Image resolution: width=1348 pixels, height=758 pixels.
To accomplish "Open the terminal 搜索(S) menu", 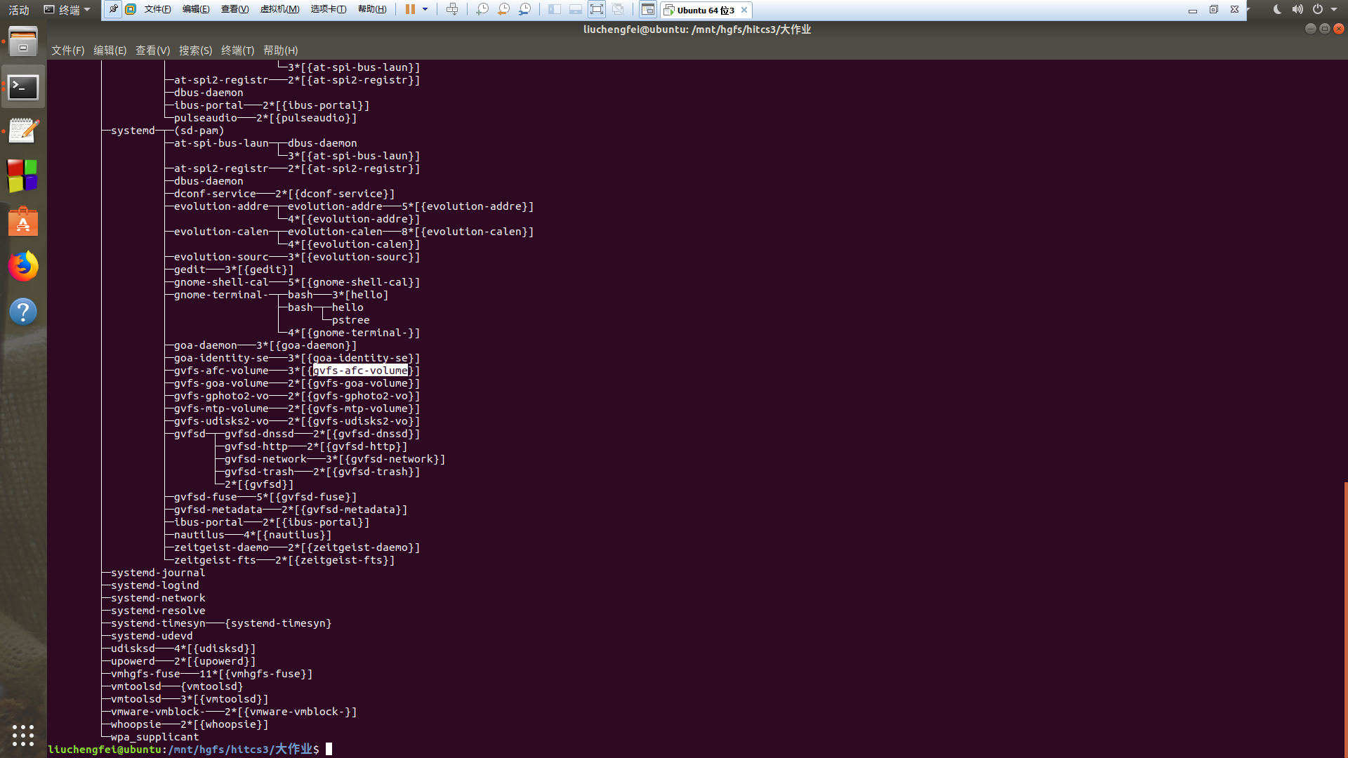I will pos(195,51).
